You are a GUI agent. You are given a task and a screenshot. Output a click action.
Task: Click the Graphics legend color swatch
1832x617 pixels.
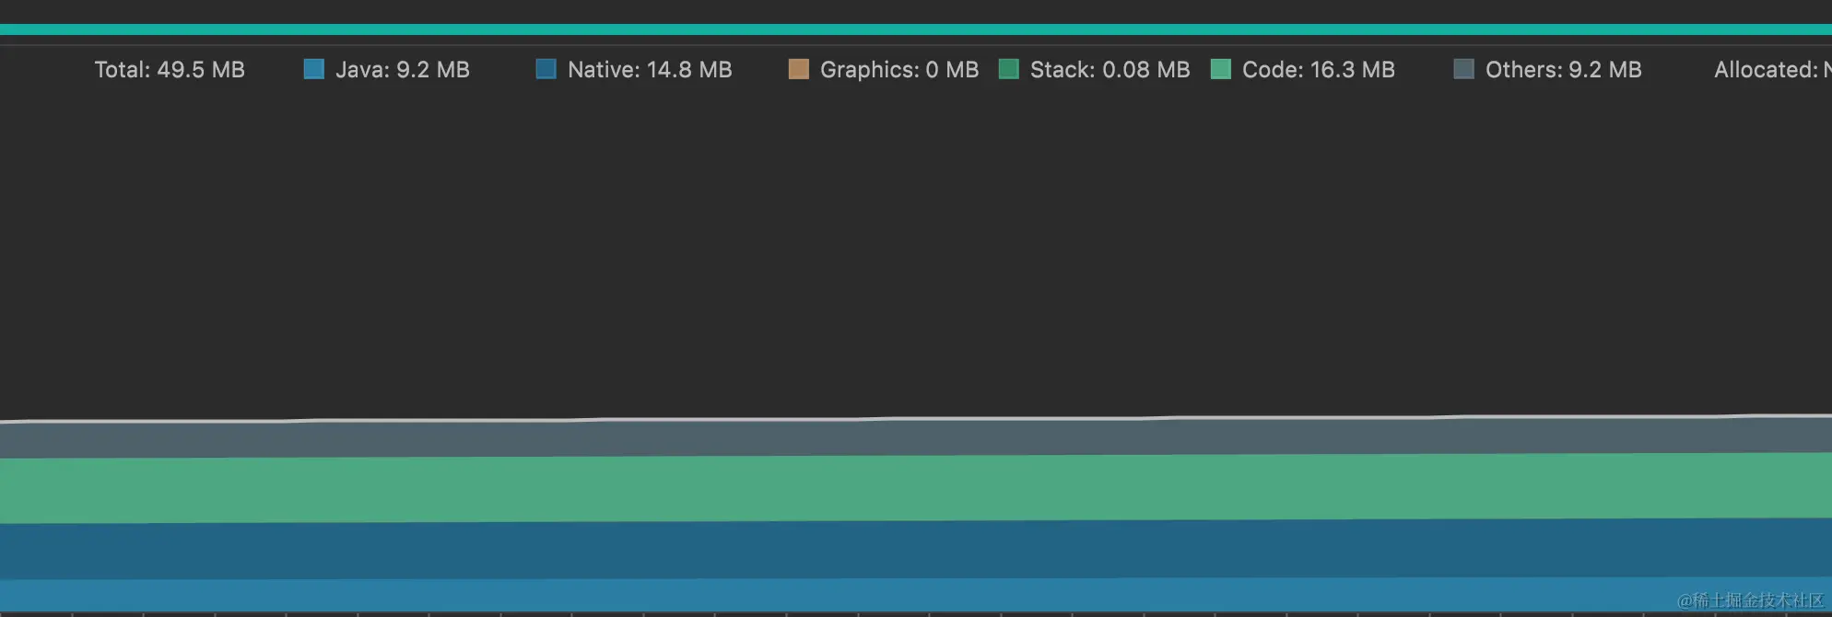pos(799,70)
